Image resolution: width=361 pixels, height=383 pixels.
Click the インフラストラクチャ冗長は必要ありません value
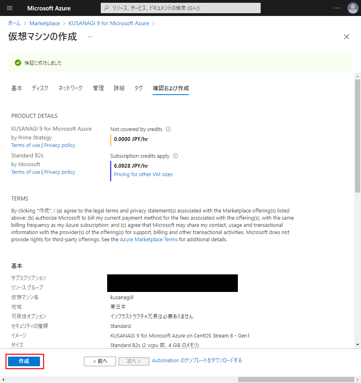click(x=152, y=316)
